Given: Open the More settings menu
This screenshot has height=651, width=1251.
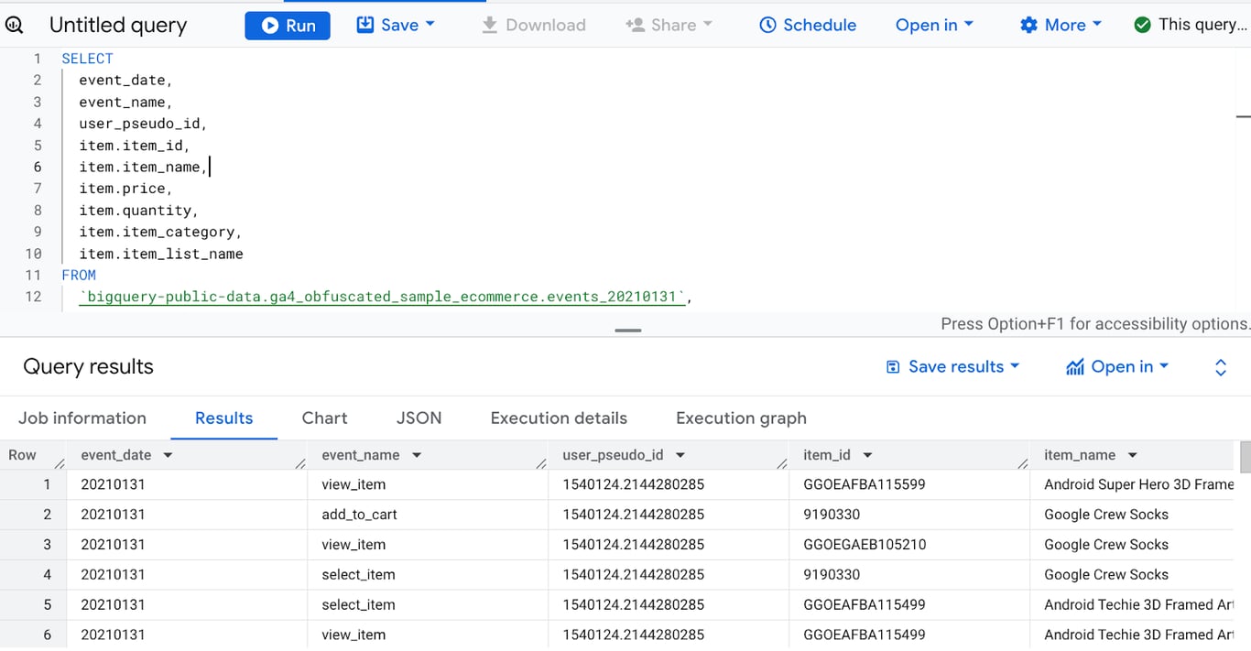Looking at the screenshot, I should (1061, 25).
